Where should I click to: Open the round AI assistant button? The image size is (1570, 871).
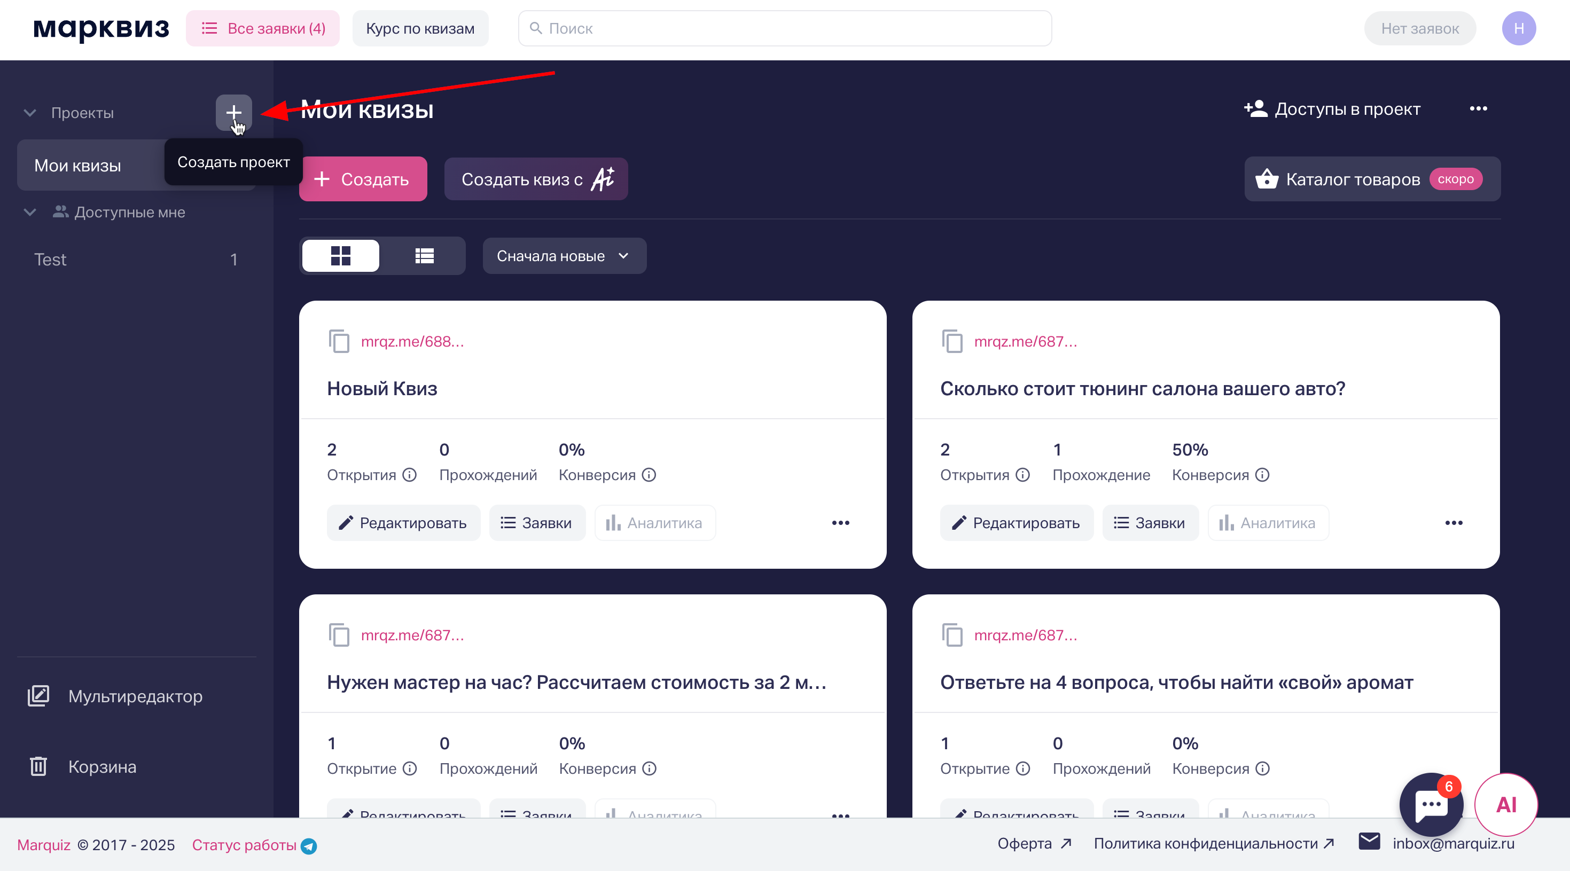(x=1505, y=805)
